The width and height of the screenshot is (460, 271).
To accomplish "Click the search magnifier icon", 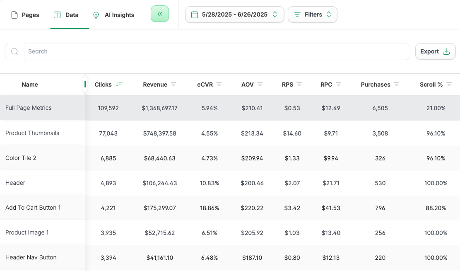I will (14, 51).
